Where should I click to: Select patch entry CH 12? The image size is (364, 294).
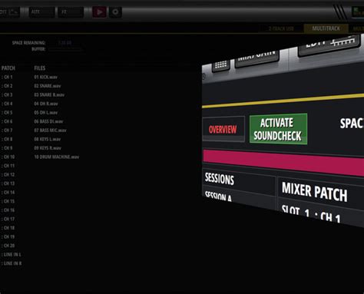[8, 174]
